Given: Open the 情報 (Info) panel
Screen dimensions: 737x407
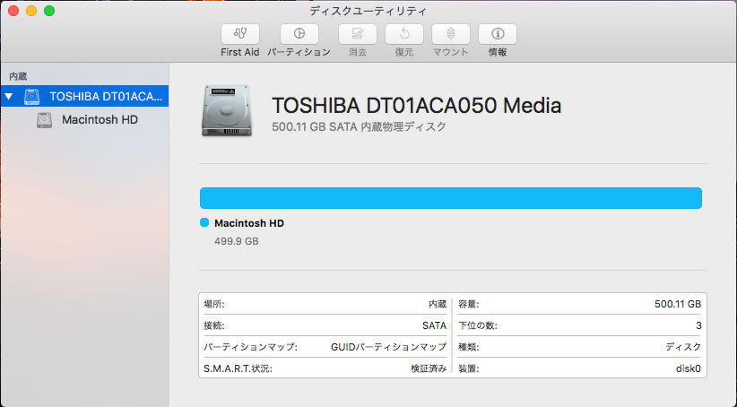Looking at the screenshot, I should pos(498,34).
